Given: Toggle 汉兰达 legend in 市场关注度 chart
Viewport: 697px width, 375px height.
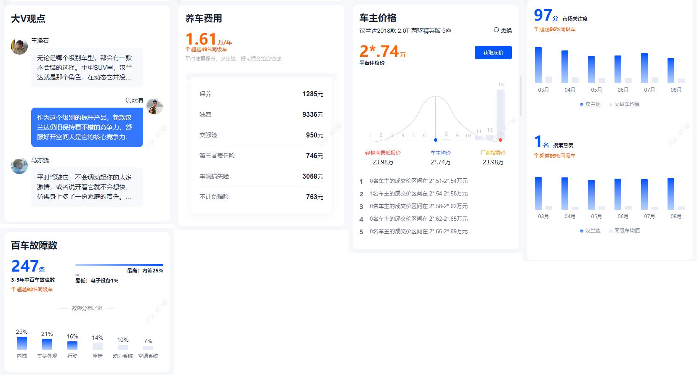Looking at the screenshot, I should [590, 104].
